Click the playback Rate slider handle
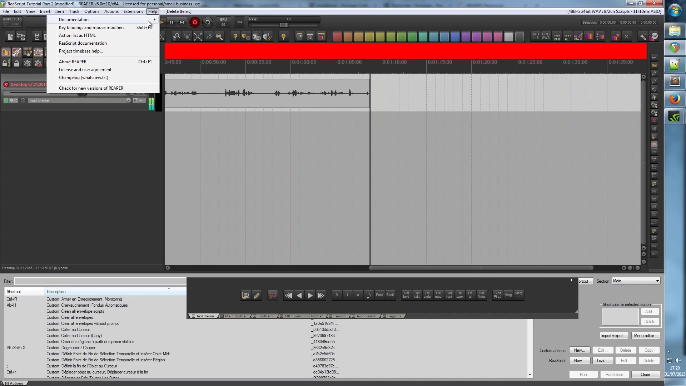The width and height of the screenshot is (686, 386). coord(284,25)
